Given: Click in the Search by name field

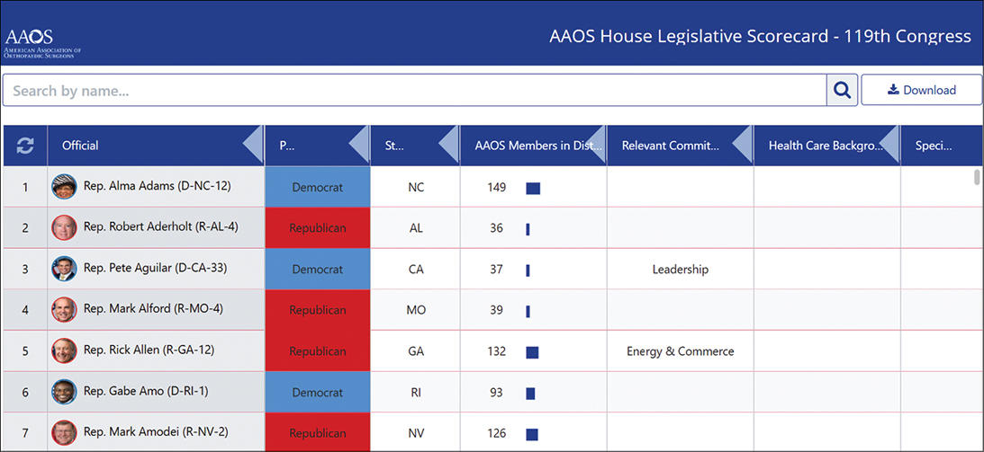Looking at the screenshot, I should click(414, 90).
